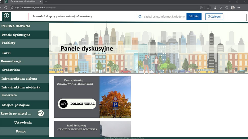Click the autumn tree parking sign thumbnail

click(115, 97)
